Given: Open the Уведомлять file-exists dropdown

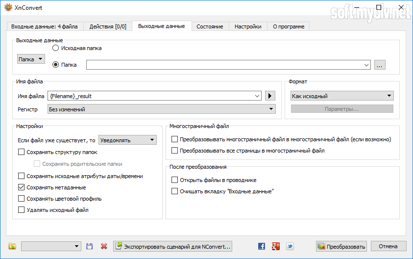Looking at the screenshot, I should (127, 140).
